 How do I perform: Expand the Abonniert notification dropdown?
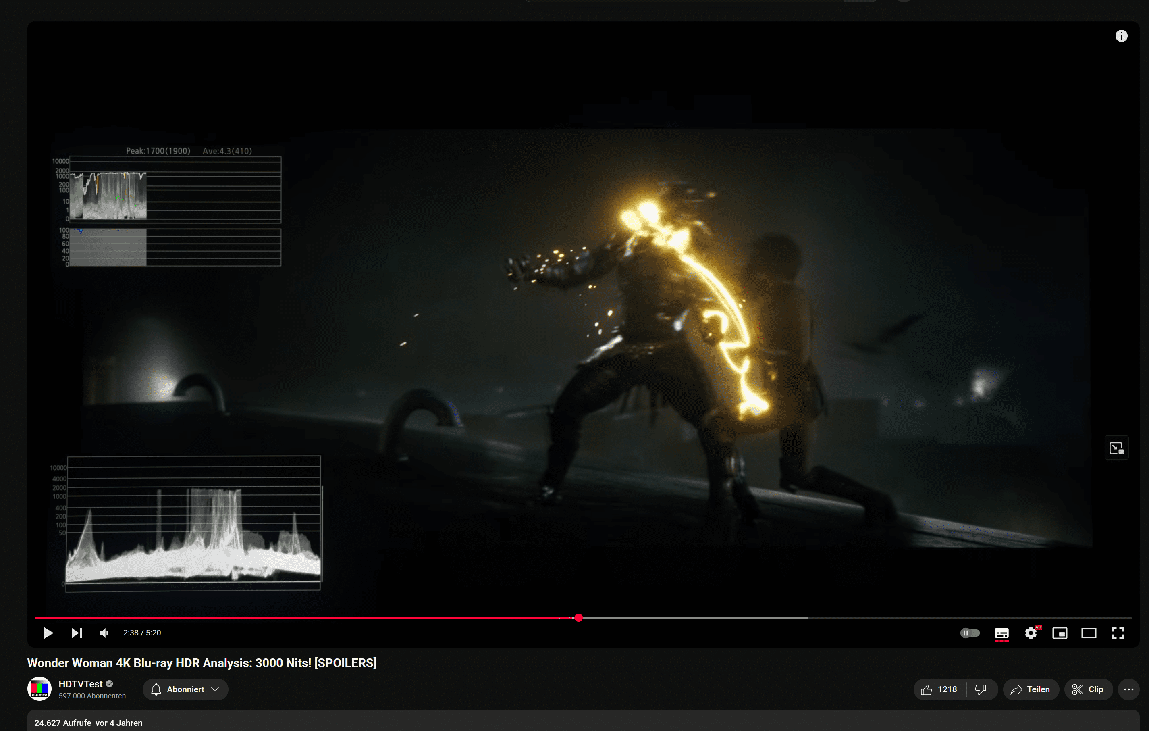[x=185, y=689]
